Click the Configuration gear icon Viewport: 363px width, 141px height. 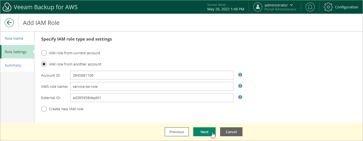328,7
